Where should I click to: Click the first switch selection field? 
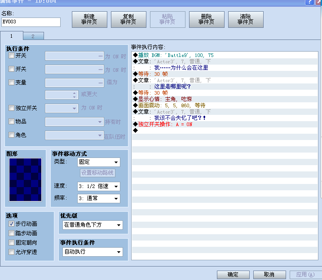coord(75,56)
